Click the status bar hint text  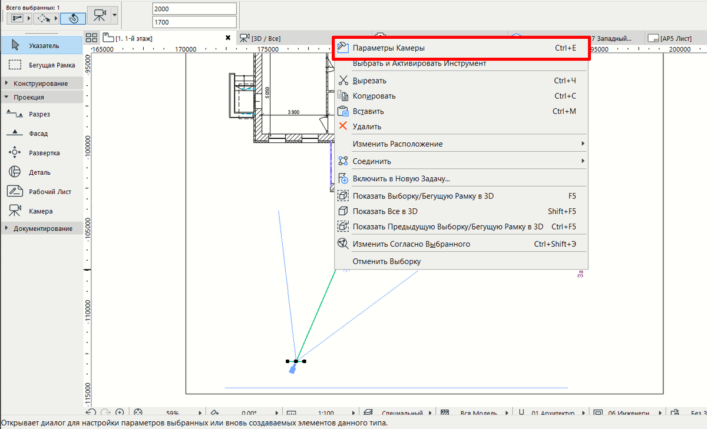194,423
